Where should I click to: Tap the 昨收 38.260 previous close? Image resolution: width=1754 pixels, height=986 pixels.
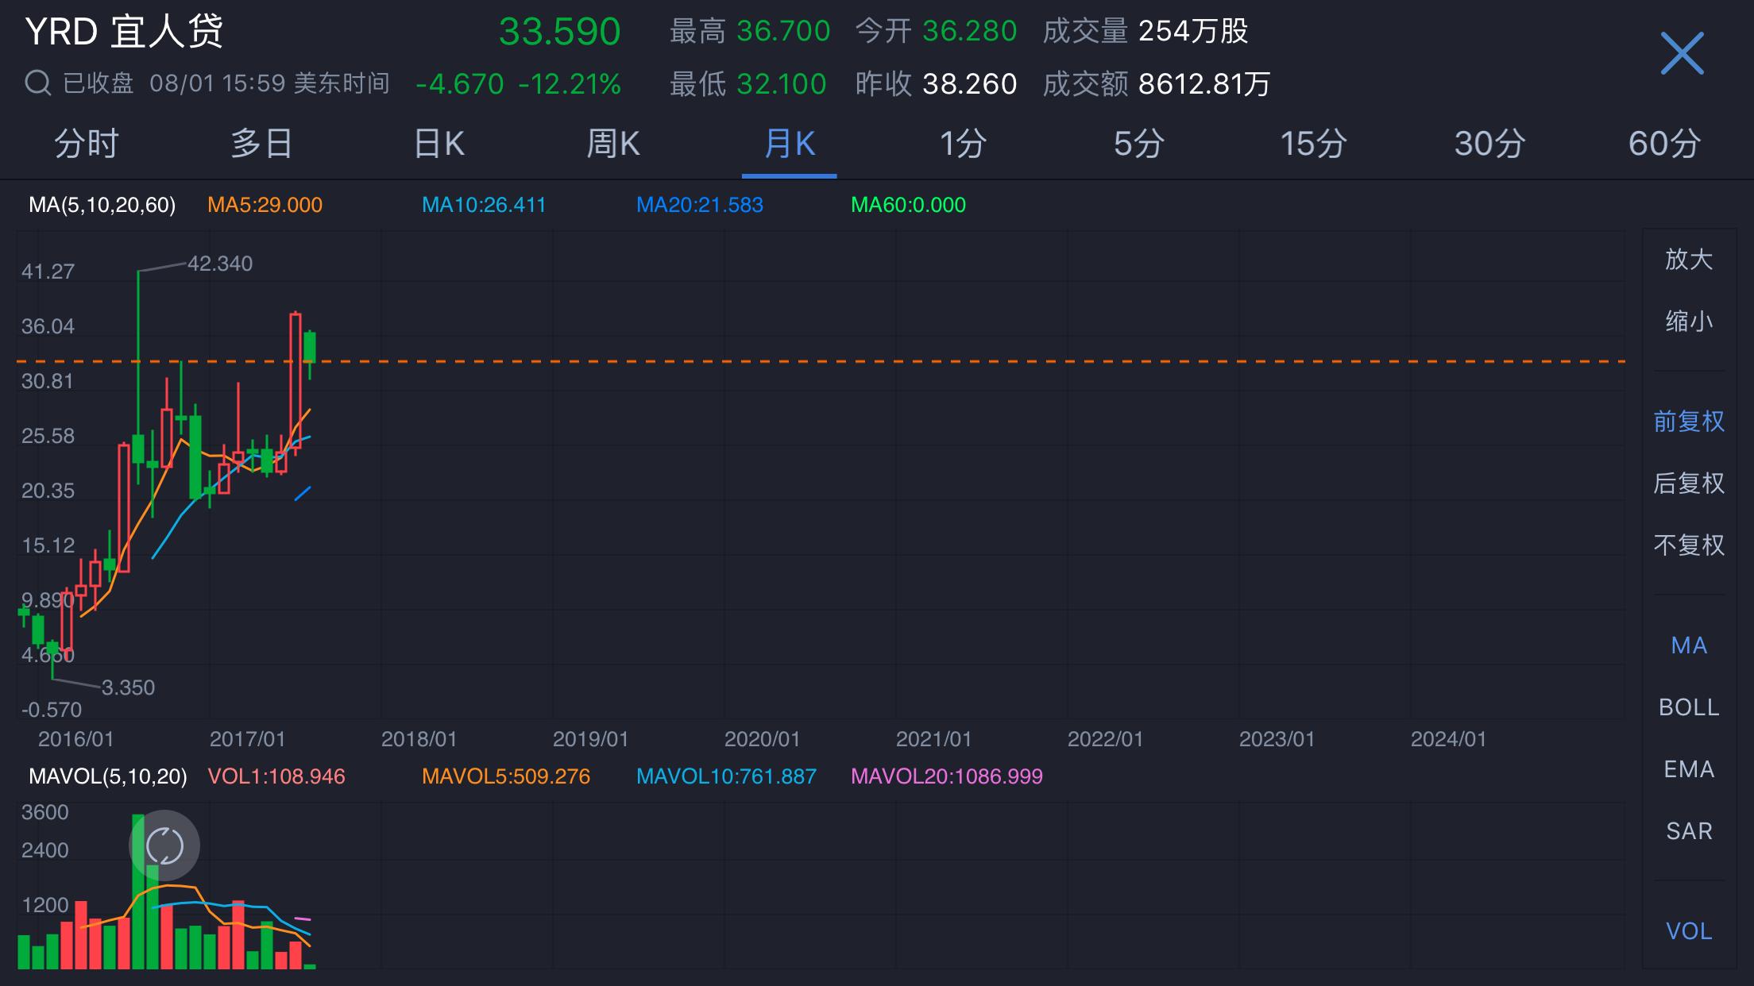(936, 84)
